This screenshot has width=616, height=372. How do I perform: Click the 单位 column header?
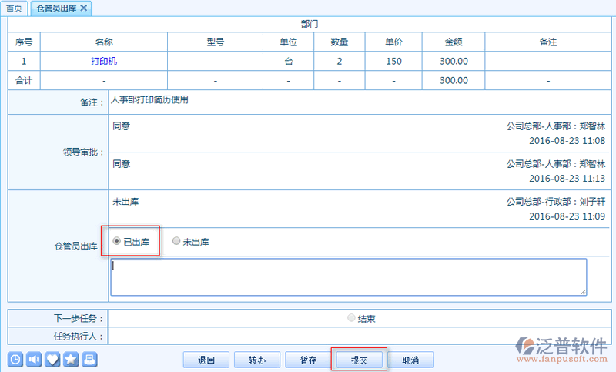coord(288,42)
